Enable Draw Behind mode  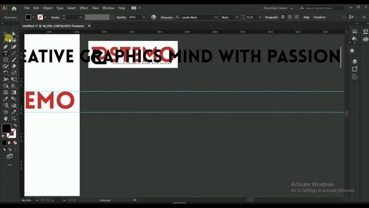pos(9,150)
